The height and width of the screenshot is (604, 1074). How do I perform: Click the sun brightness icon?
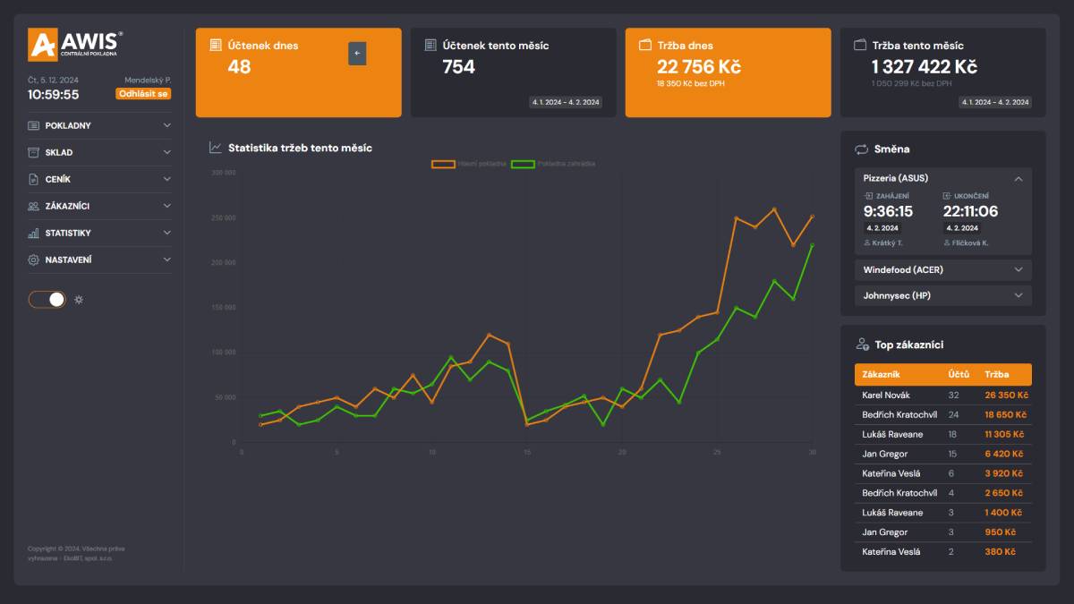(79, 300)
